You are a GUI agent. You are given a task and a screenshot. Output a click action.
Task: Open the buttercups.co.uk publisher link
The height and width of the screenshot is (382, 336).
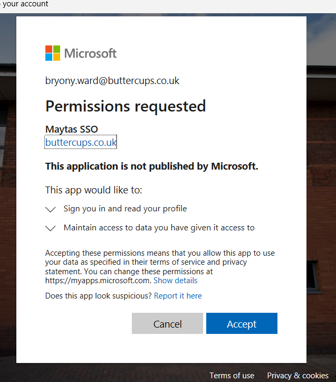coord(81,142)
